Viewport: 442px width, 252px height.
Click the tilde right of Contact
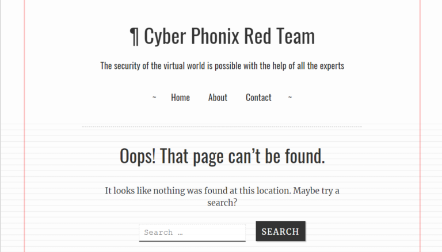290,98
